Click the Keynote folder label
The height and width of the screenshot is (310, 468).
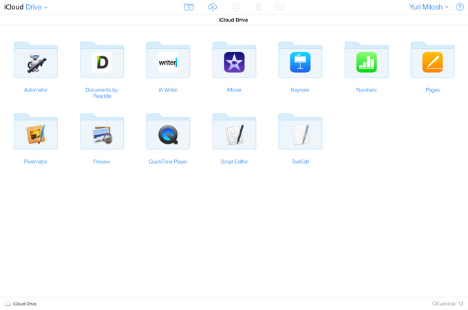300,90
